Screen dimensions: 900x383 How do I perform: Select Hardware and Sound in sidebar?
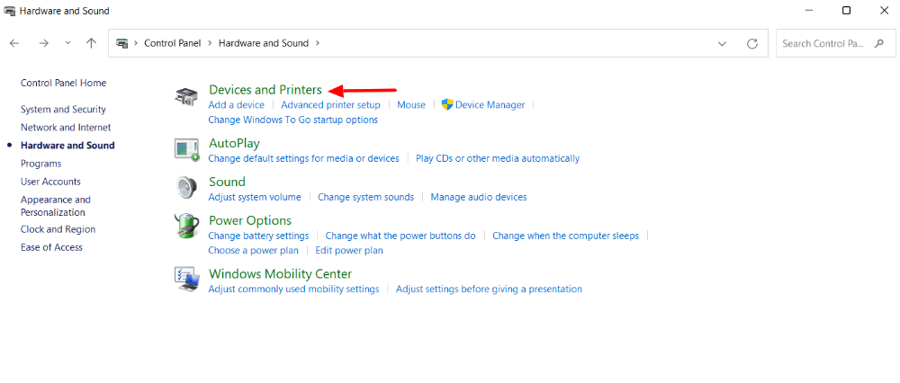pyautogui.click(x=67, y=145)
